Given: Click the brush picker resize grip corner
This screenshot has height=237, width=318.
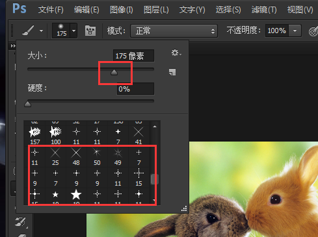Looking at the screenshot, I should click(x=184, y=208).
